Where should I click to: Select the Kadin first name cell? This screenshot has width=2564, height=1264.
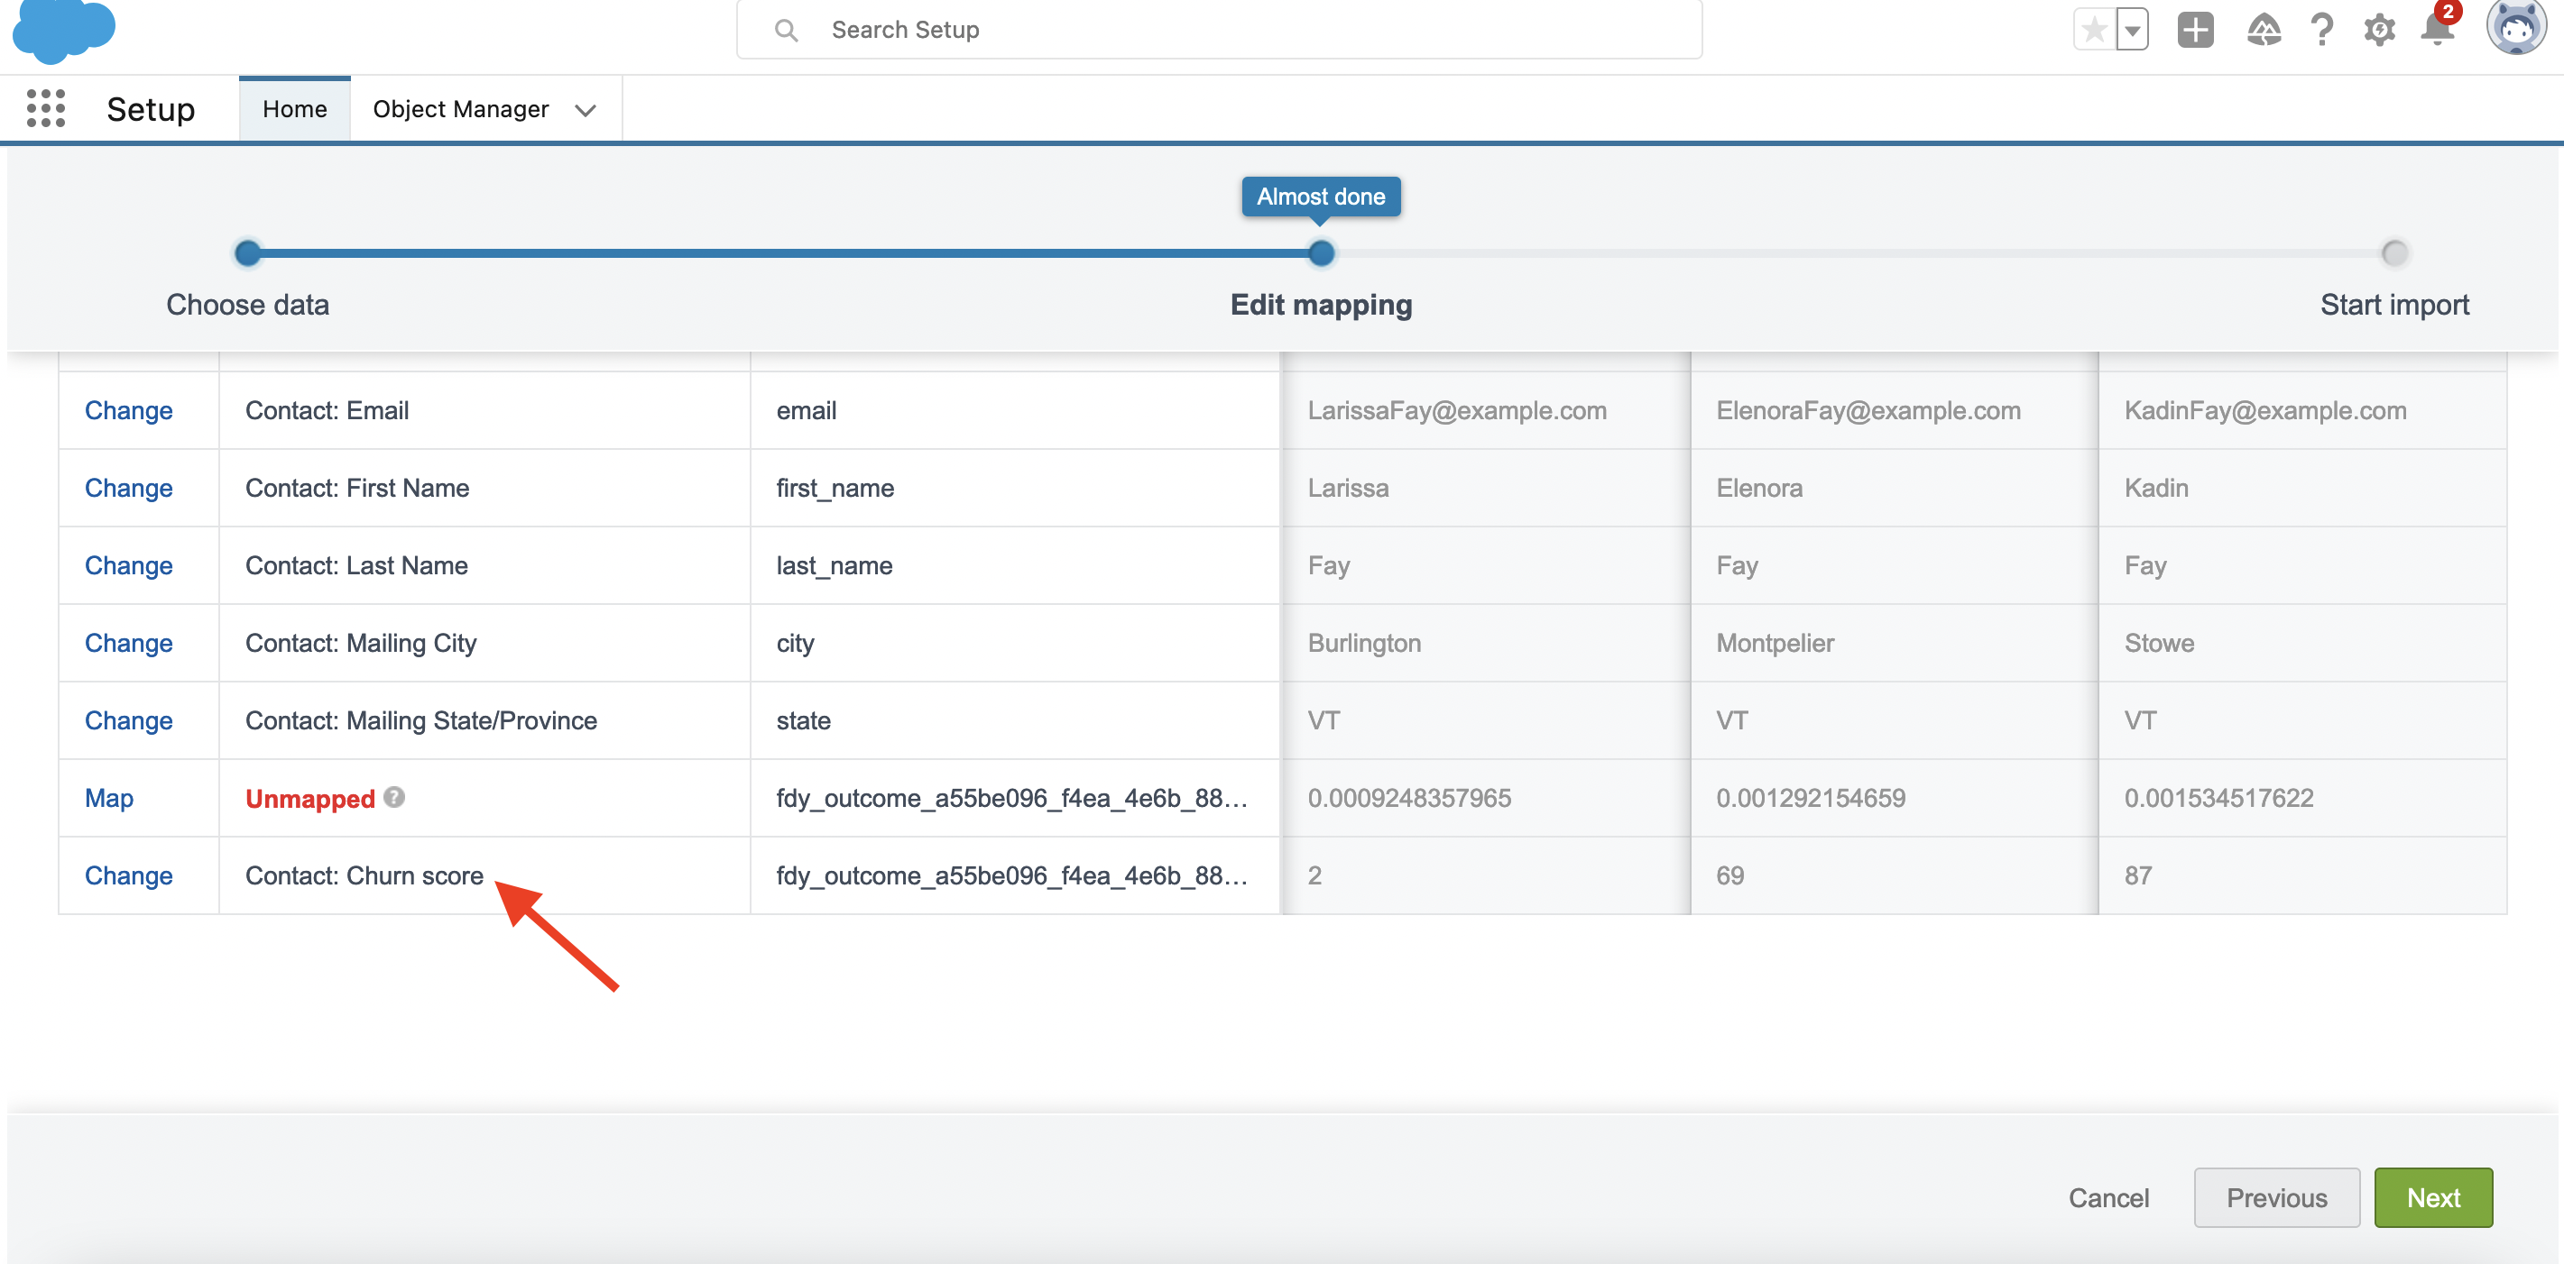coord(2302,488)
